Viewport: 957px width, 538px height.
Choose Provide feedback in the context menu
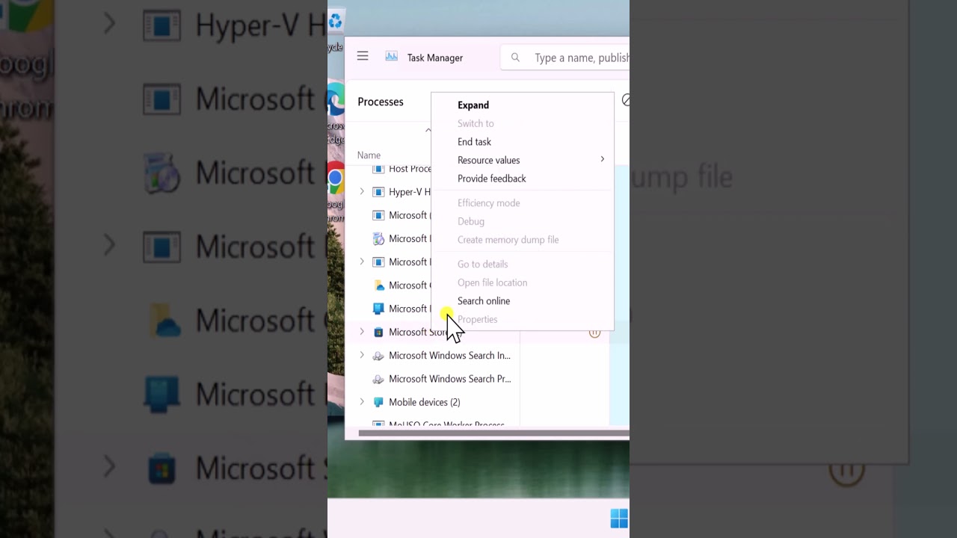tap(492, 179)
